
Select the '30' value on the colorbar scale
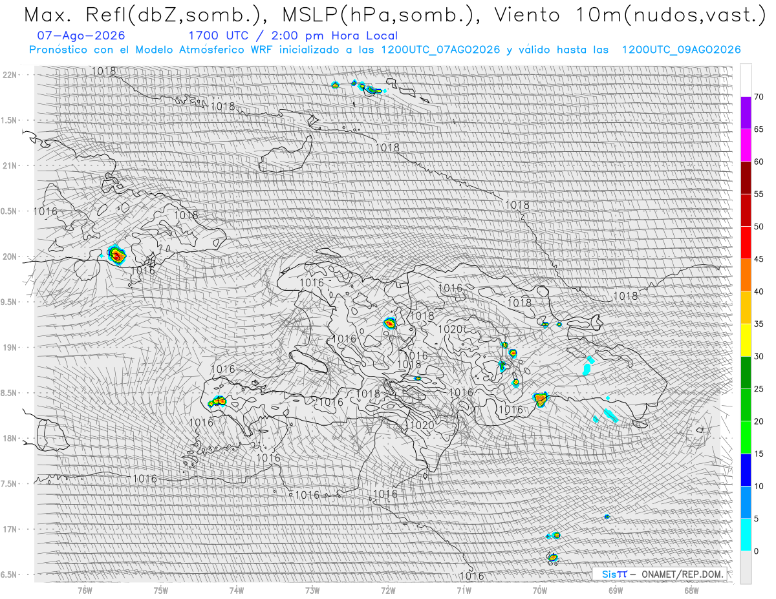point(759,356)
